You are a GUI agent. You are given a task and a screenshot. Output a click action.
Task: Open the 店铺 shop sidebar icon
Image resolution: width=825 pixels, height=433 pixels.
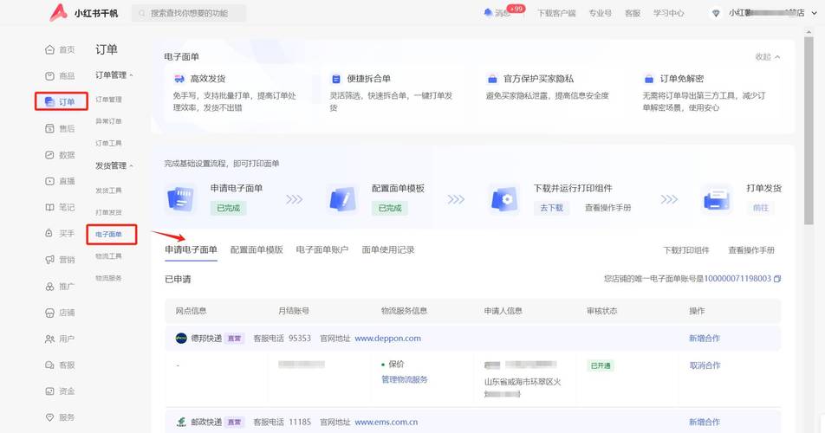(49, 313)
